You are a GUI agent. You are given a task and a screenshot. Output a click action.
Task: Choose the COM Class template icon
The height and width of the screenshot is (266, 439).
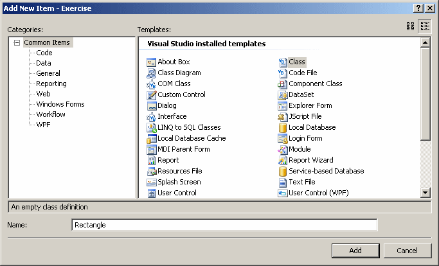tap(151, 84)
